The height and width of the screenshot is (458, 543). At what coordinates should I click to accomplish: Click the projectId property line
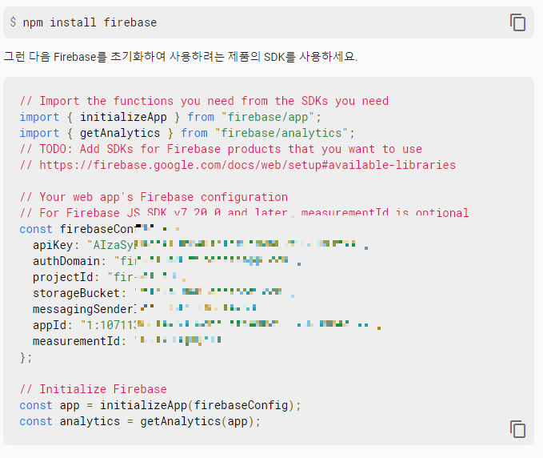(110, 277)
